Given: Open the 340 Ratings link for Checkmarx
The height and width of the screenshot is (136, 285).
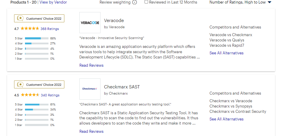Looking at the screenshot, I should pyautogui.click(x=50, y=95).
